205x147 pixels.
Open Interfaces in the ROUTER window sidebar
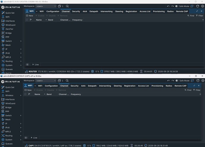pyautogui.click(x=8, y=21)
